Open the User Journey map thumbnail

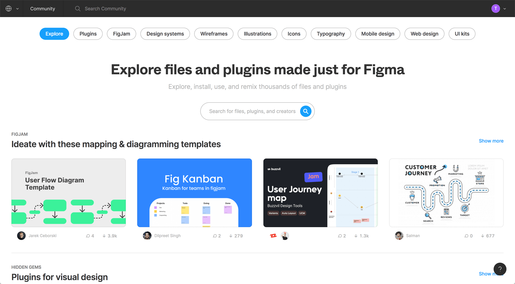click(x=320, y=193)
